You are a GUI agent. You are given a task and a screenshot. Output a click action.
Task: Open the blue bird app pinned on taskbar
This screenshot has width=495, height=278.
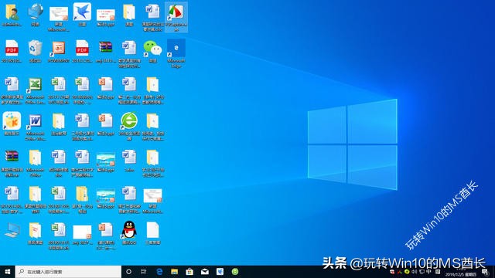[x=220, y=271]
